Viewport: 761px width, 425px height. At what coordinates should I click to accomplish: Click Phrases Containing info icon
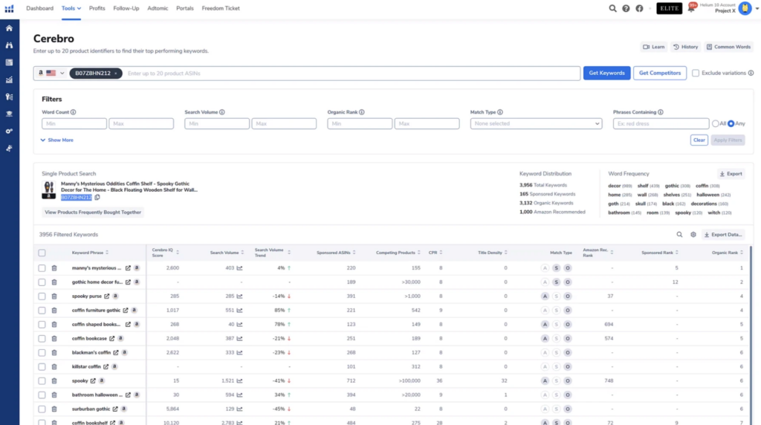point(661,112)
